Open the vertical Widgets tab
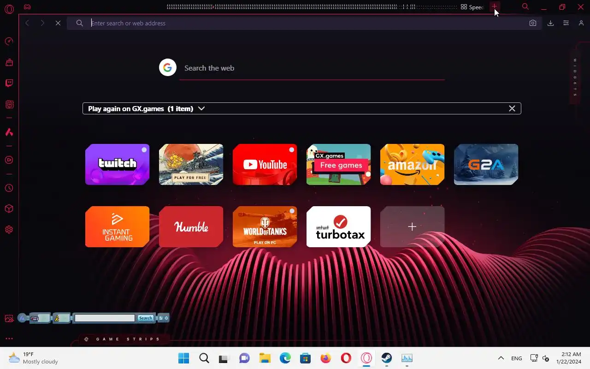 pos(575,77)
